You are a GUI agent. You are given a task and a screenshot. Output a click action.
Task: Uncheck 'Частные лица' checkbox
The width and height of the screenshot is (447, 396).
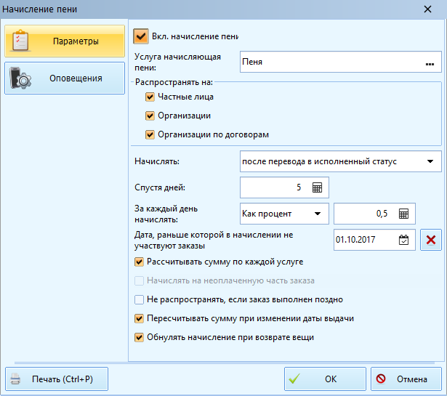click(150, 96)
